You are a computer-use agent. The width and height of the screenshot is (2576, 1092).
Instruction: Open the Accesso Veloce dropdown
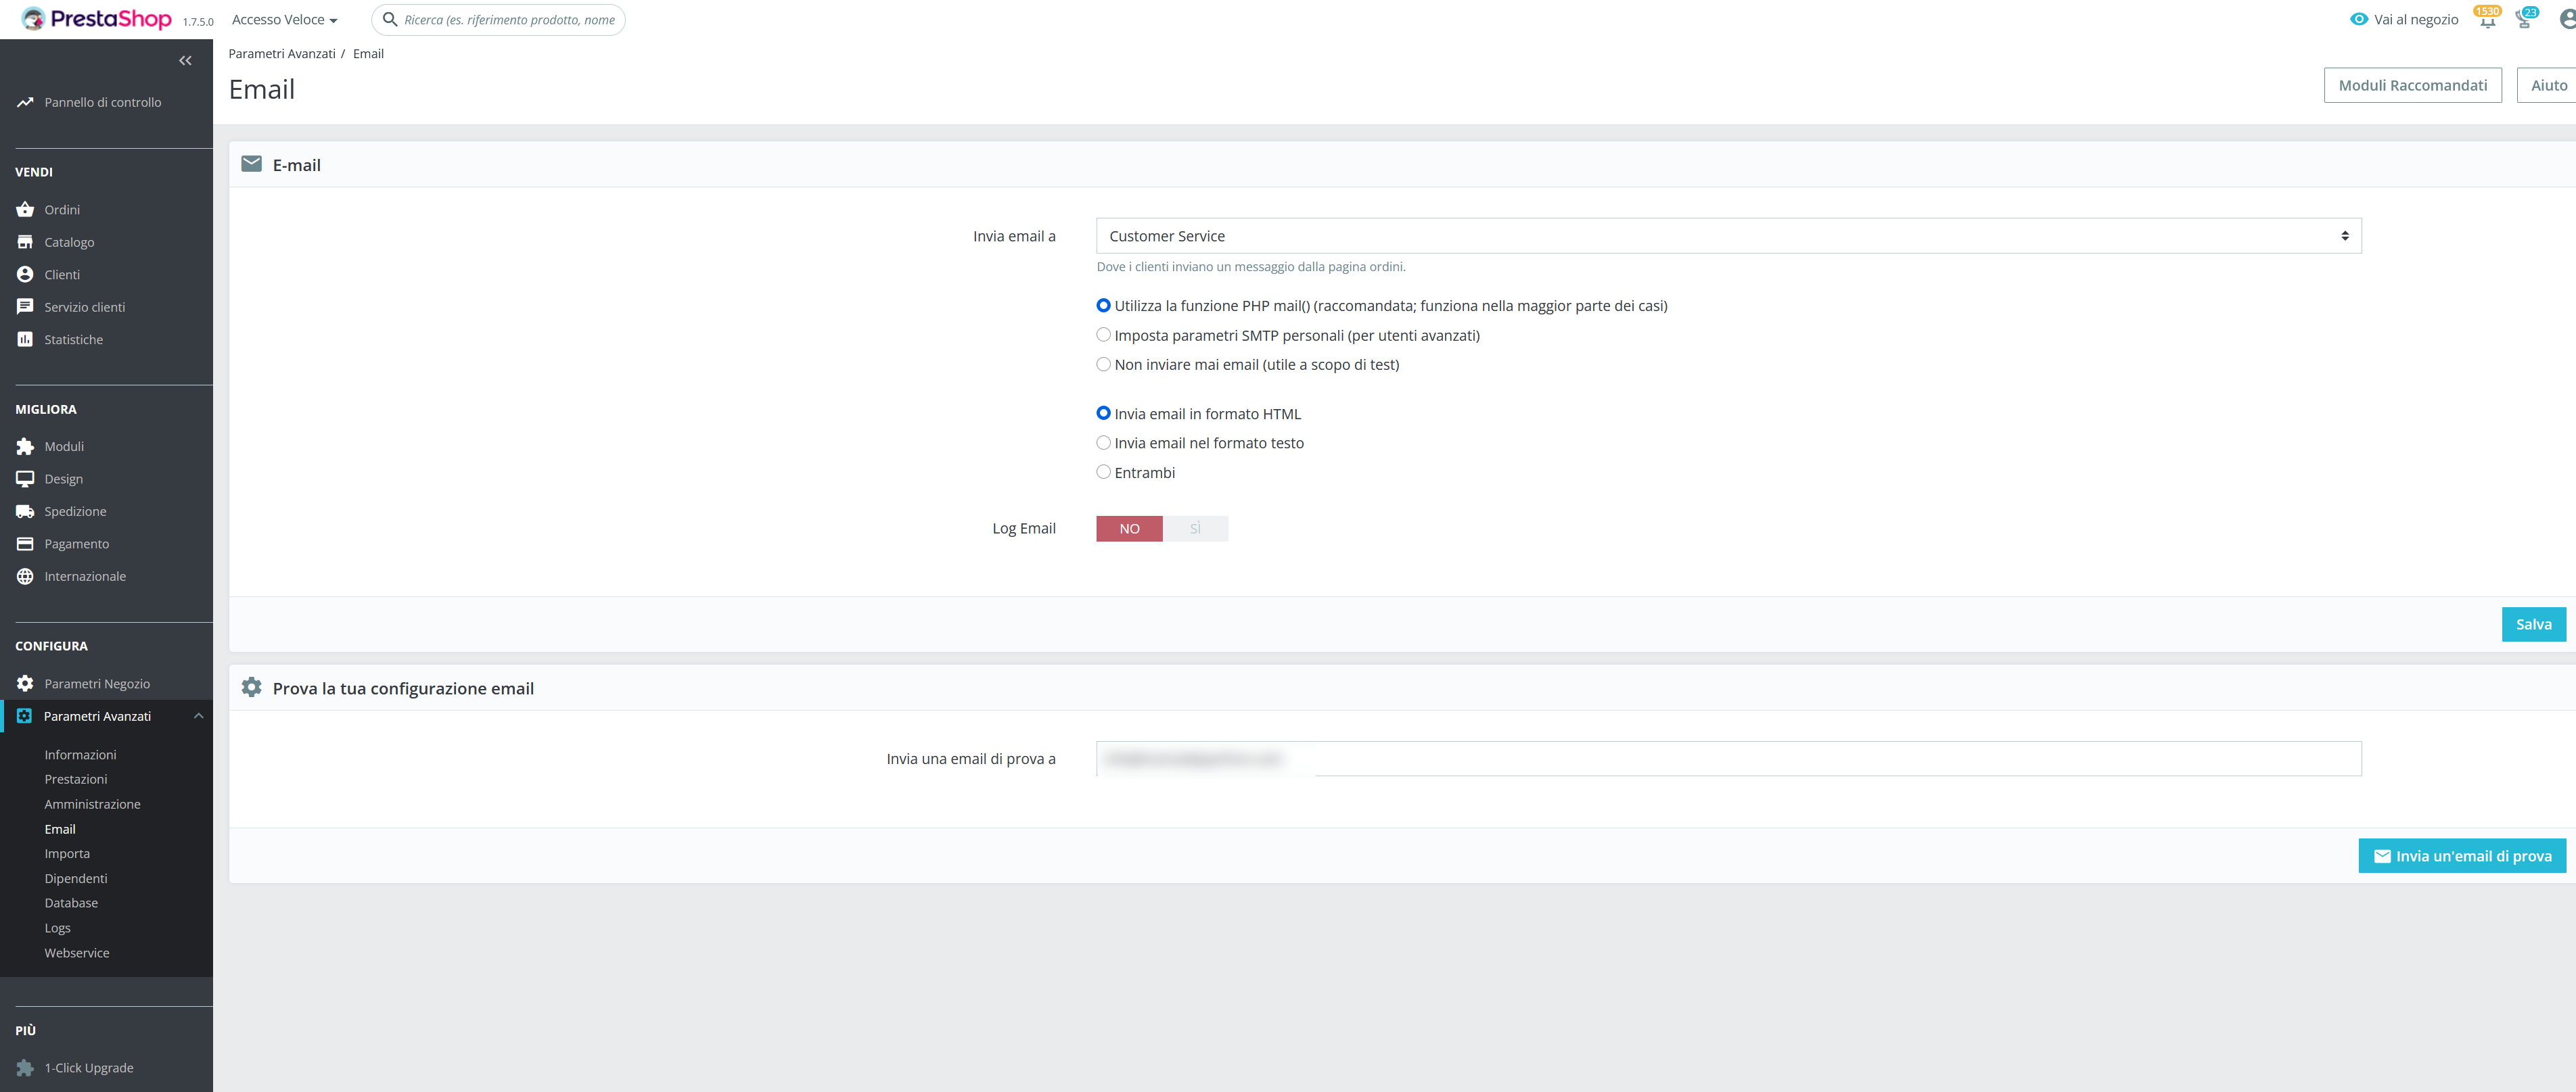(x=284, y=19)
